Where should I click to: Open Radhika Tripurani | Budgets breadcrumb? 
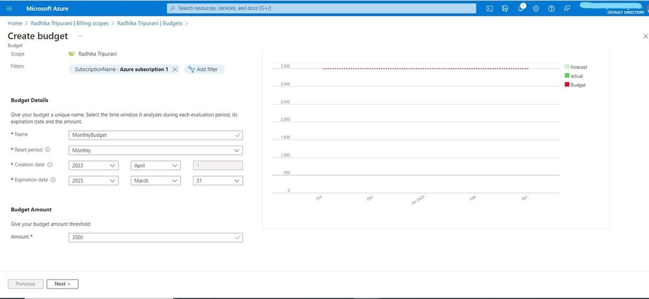[149, 23]
